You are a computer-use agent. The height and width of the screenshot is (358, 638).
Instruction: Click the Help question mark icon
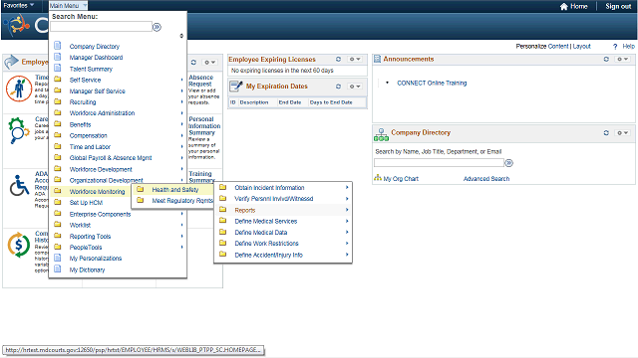(x=615, y=47)
